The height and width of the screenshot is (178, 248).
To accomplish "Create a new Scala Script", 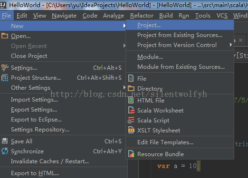I will tap(180, 120).
